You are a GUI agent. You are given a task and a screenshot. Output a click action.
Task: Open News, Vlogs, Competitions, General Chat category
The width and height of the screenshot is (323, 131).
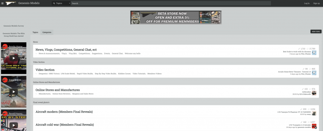[66, 50]
